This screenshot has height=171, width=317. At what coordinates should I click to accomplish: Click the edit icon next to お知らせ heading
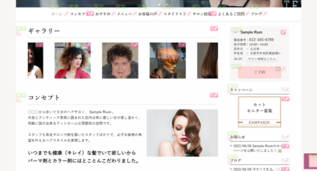click(285, 137)
